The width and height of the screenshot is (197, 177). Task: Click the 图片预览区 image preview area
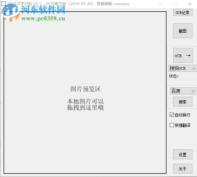coord(85,93)
